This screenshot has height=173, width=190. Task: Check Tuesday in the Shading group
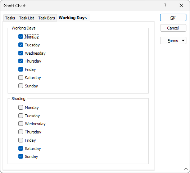click(x=21, y=116)
